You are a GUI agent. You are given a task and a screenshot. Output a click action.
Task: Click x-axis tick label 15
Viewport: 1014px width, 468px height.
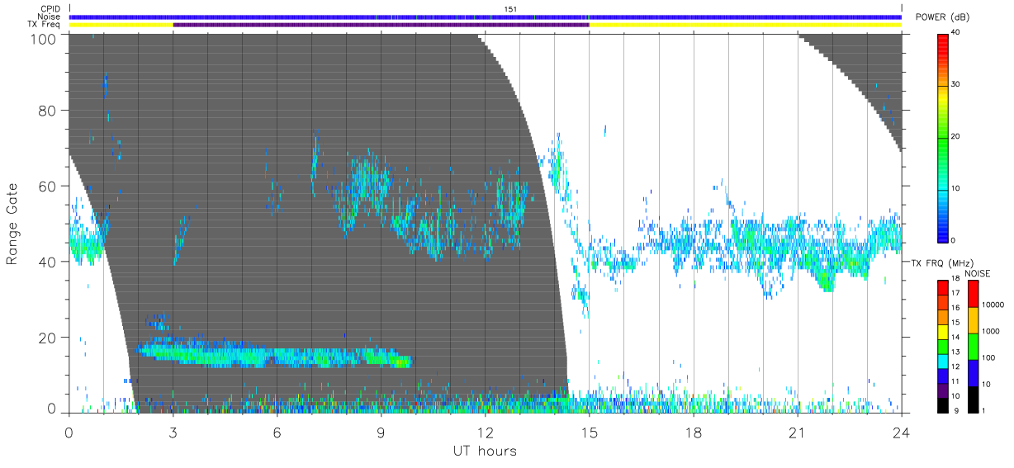click(x=589, y=432)
